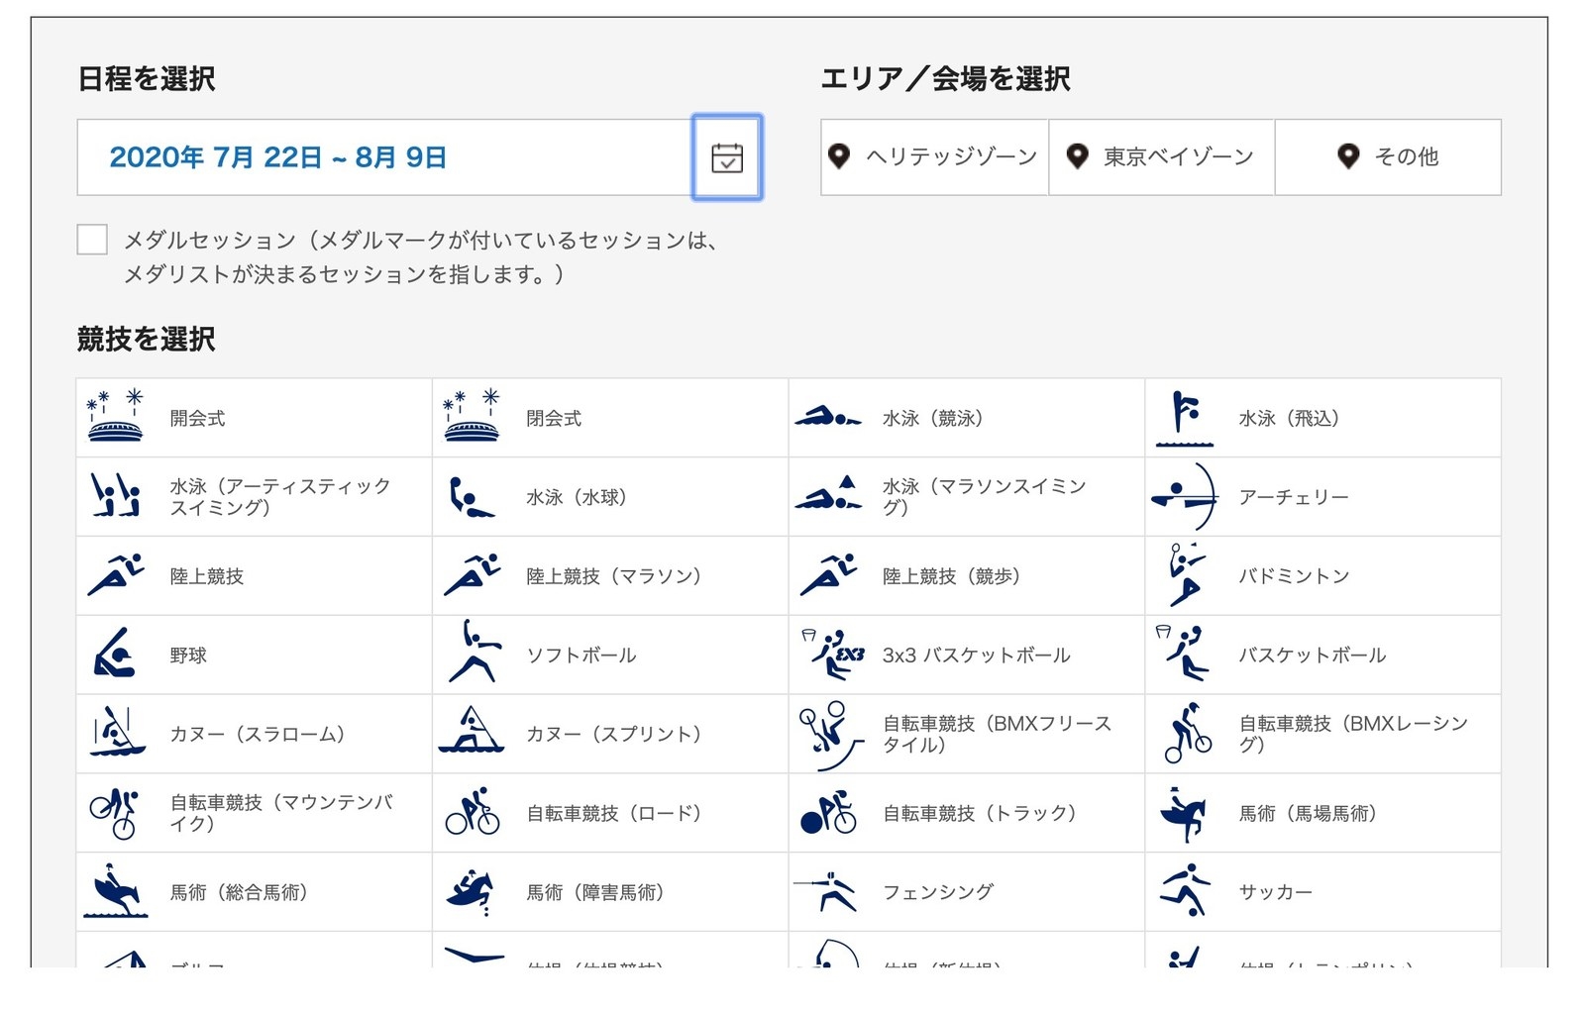Choose the 自転車競技（マウンテンバイク） label

[x=281, y=813]
